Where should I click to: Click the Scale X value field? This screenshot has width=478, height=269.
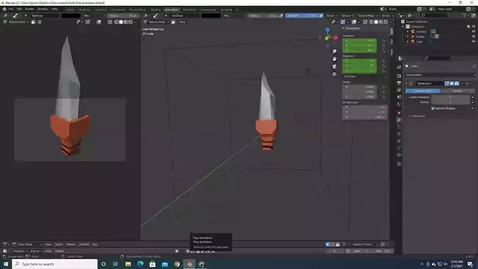(x=359, y=86)
